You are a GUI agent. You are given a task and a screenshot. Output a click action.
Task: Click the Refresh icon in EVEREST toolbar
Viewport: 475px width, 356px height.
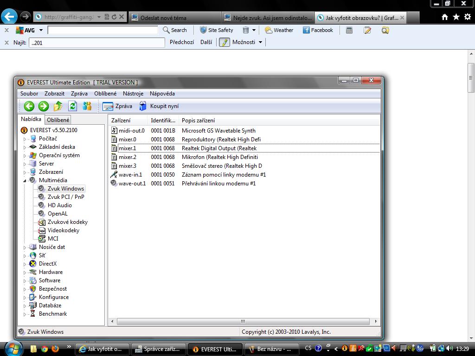pos(72,106)
